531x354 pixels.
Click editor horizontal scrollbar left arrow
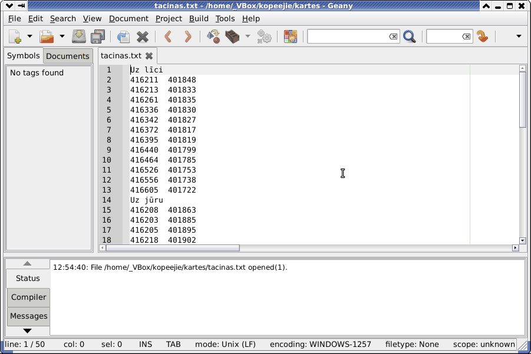103,248
